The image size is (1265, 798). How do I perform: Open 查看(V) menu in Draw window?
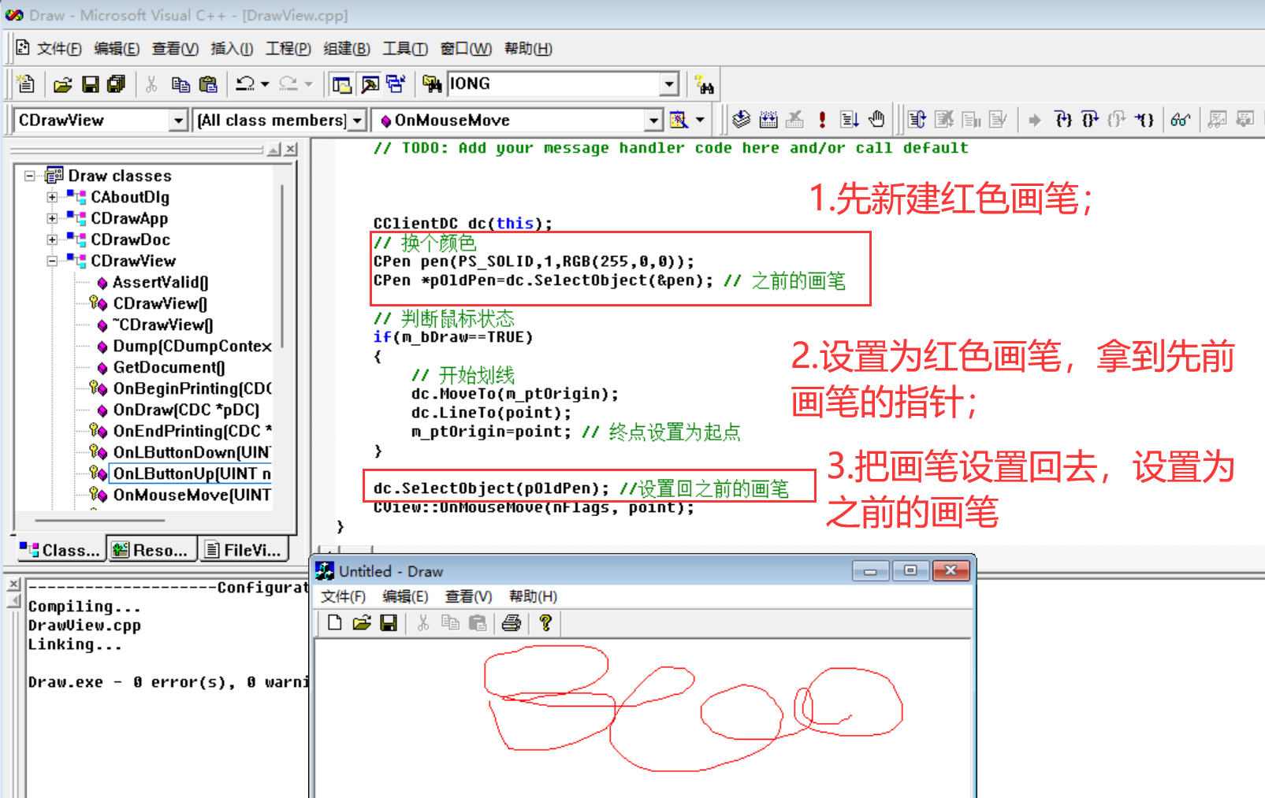[468, 596]
